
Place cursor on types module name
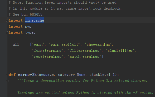30,33
